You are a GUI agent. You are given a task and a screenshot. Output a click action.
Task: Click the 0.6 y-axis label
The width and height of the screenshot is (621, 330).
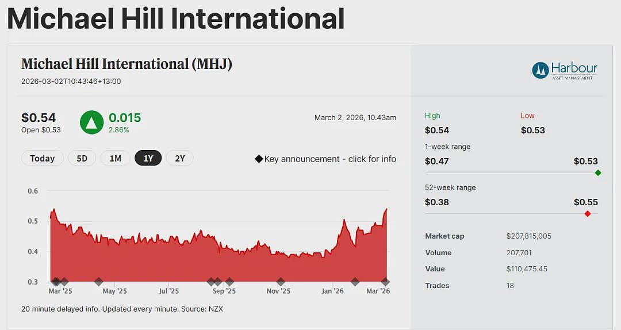[x=33, y=191]
